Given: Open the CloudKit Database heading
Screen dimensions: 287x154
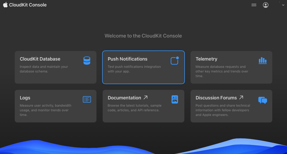Looking at the screenshot, I should [40, 59].
